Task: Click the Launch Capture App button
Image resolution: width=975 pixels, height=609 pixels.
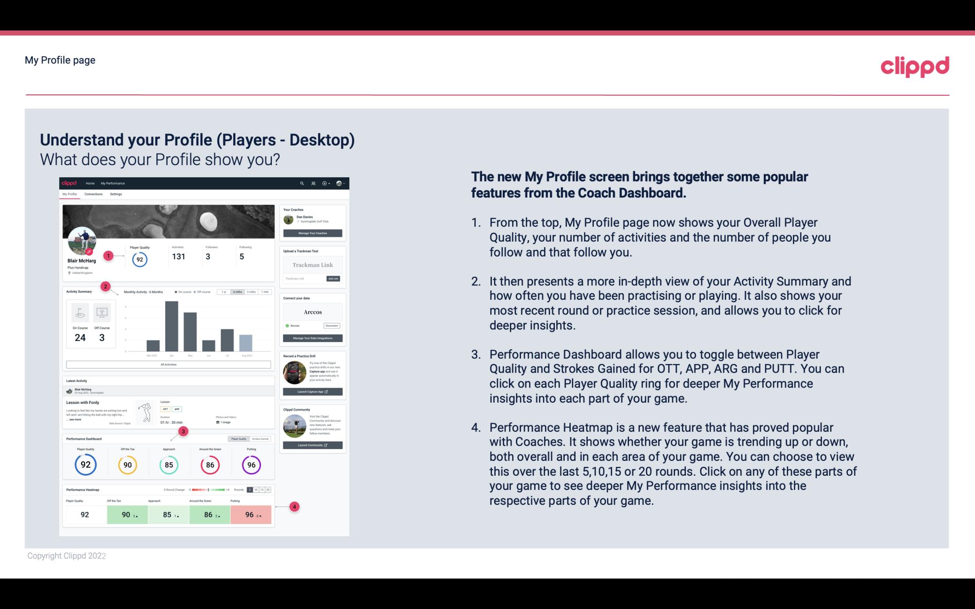Action: click(312, 391)
